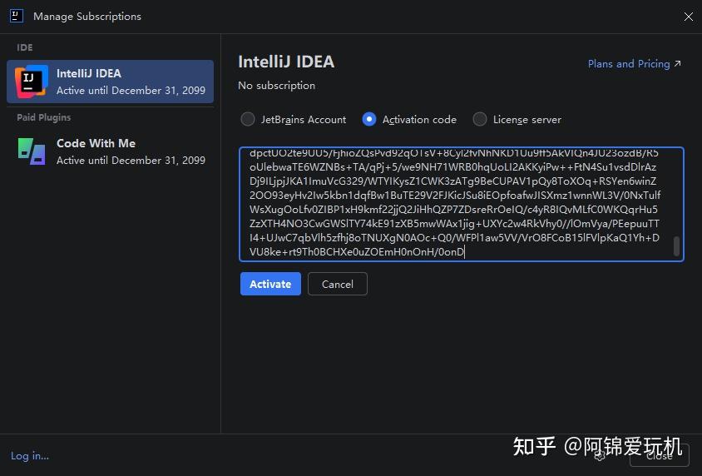Click the Log in... link
The width and height of the screenshot is (702, 476).
tap(30, 456)
